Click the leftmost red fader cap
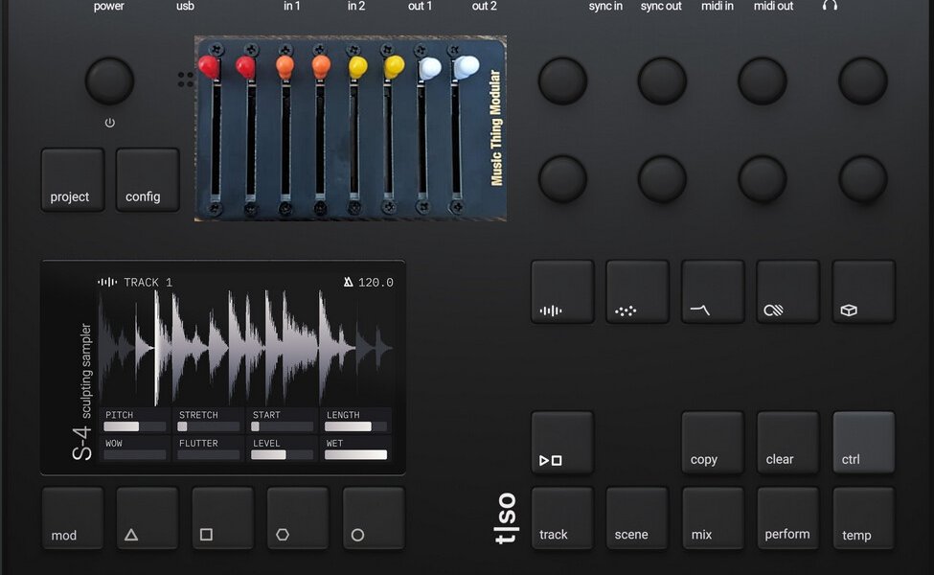This screenshot has width=934, height=575. (209, 66)
